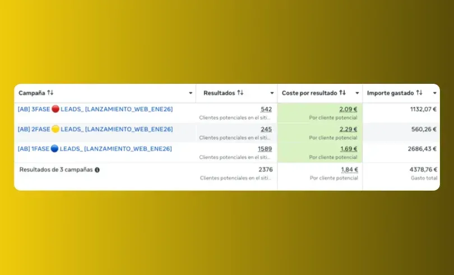Click the Campaña column header label

(x=32, y=93)
